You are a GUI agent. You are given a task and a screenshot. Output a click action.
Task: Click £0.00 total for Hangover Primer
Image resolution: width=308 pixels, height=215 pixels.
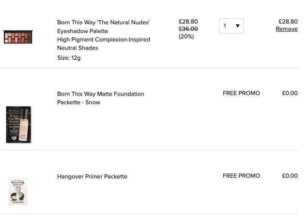tap(290, 176)
